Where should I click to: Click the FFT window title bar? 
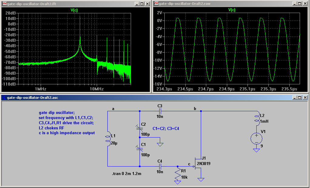coord(76,4)
